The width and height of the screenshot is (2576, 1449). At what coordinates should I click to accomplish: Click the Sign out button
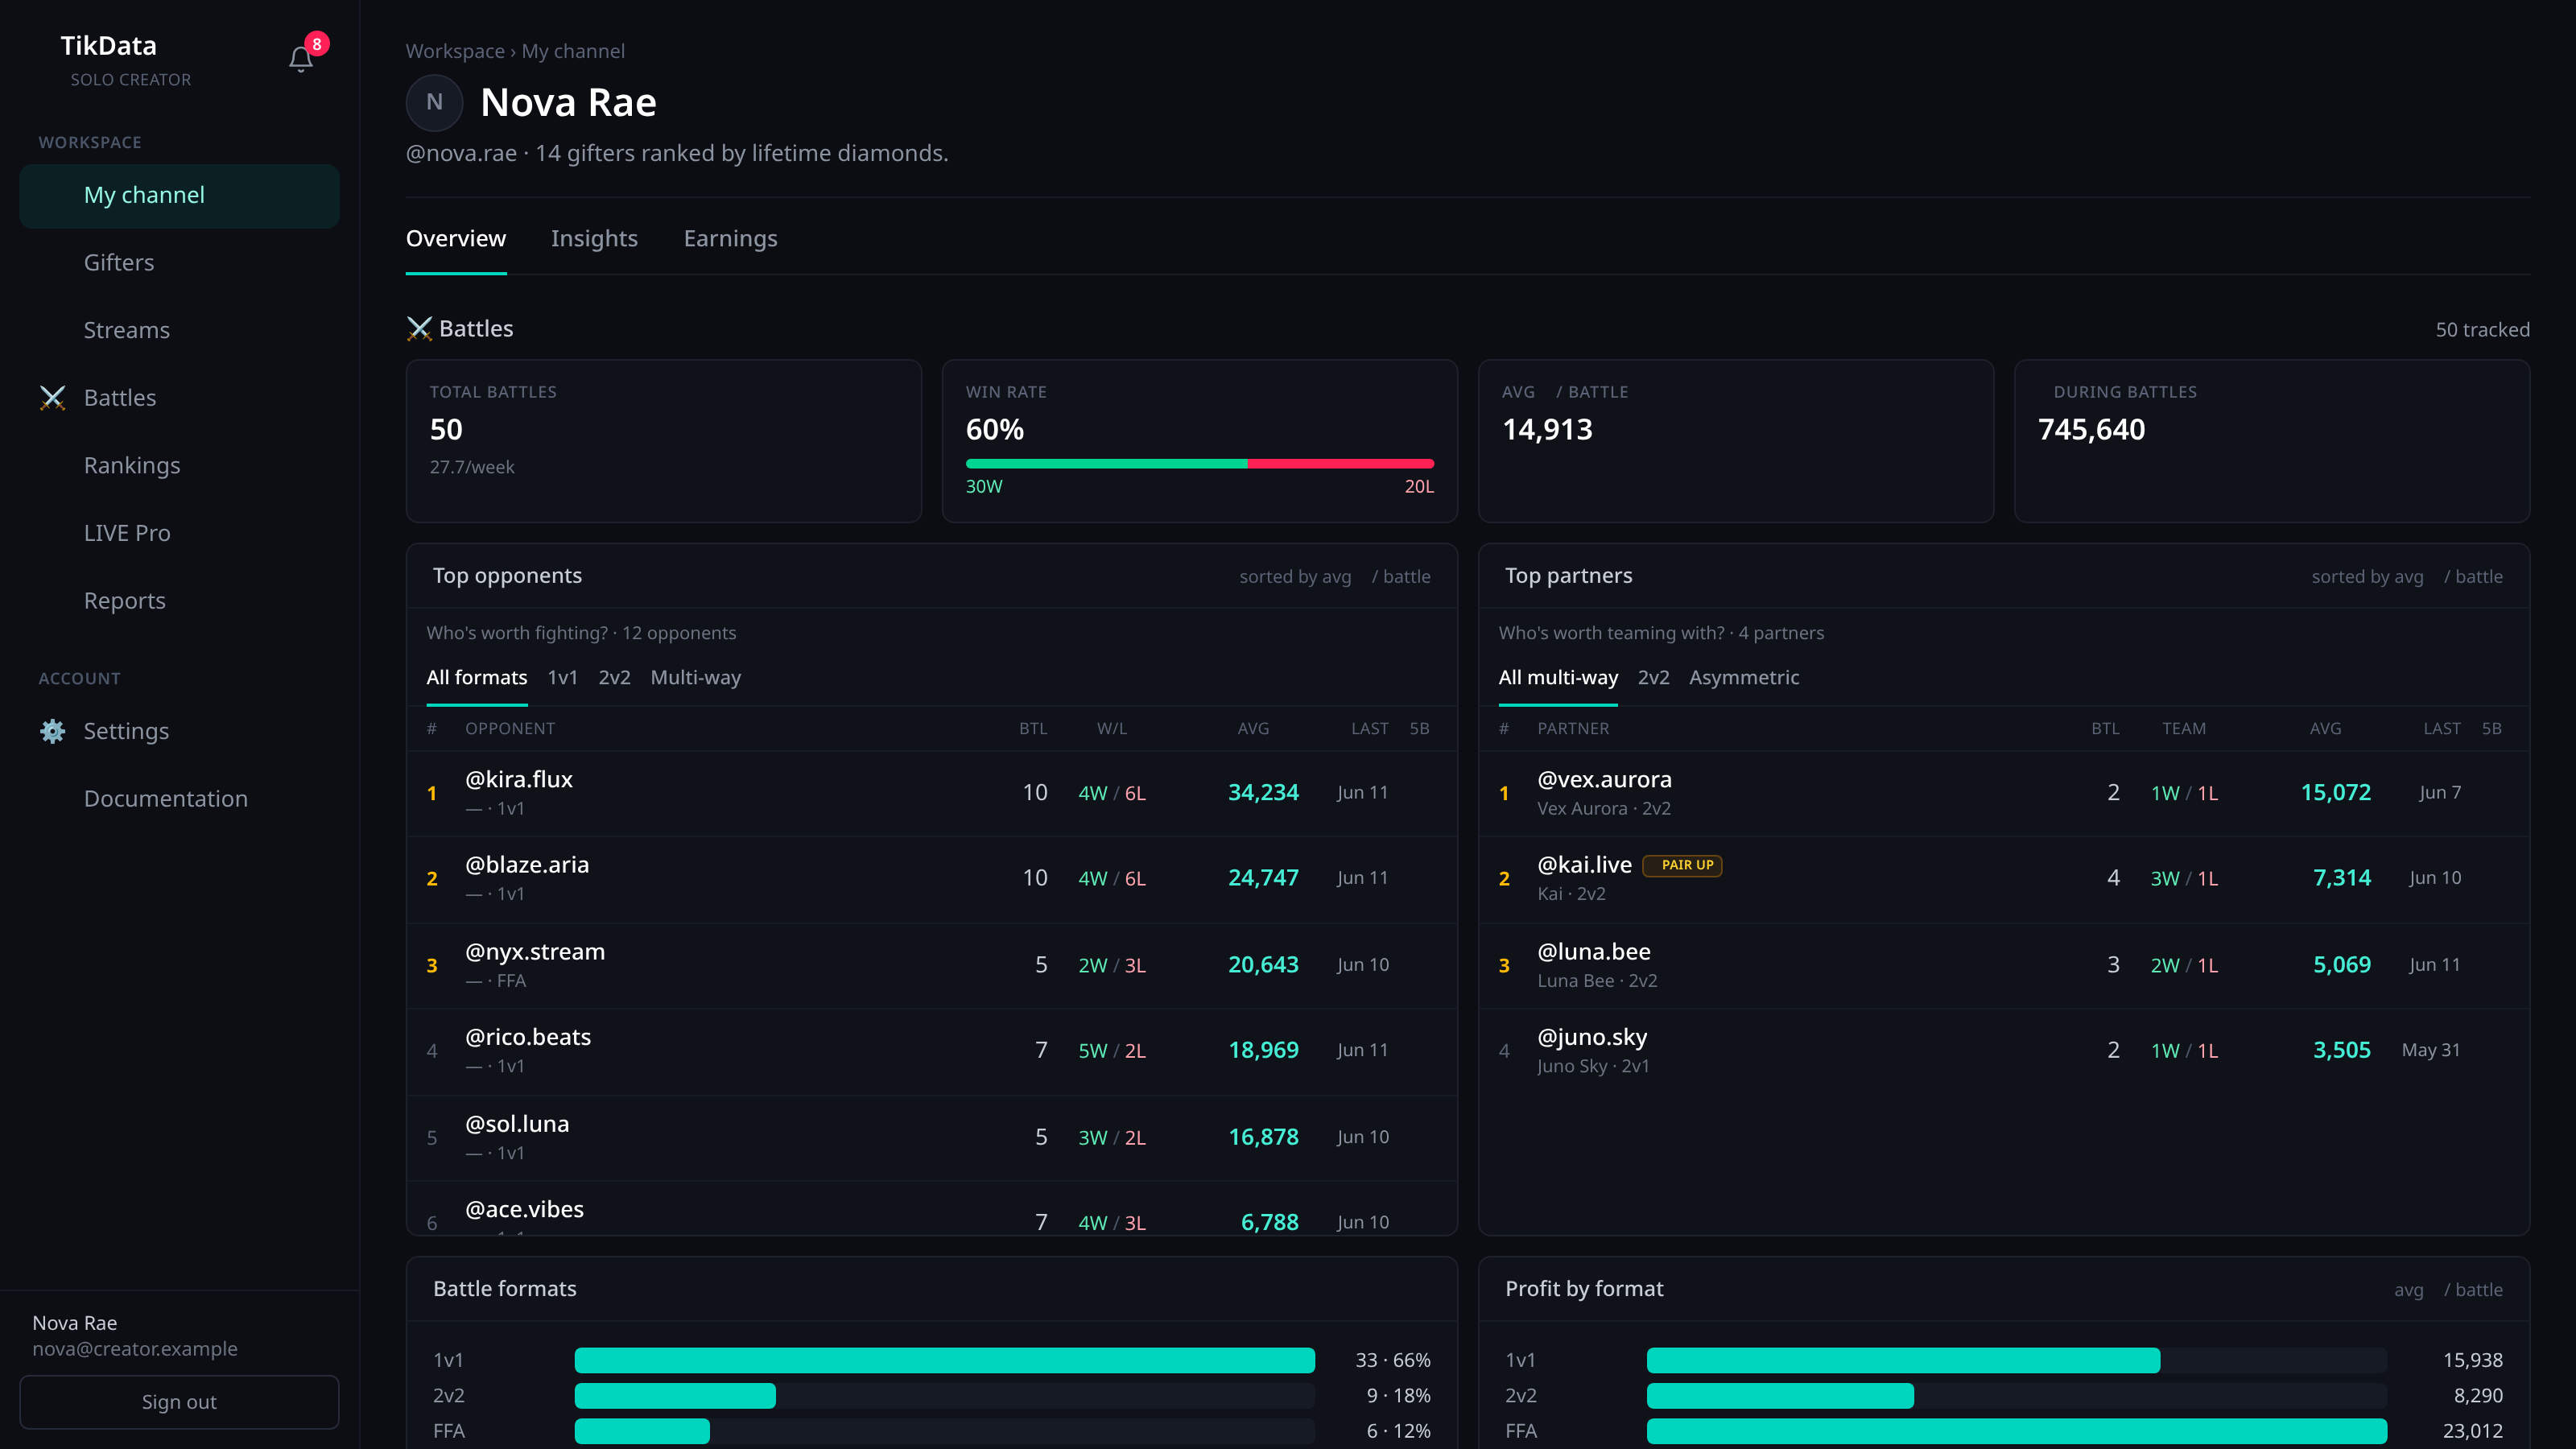179,1402
